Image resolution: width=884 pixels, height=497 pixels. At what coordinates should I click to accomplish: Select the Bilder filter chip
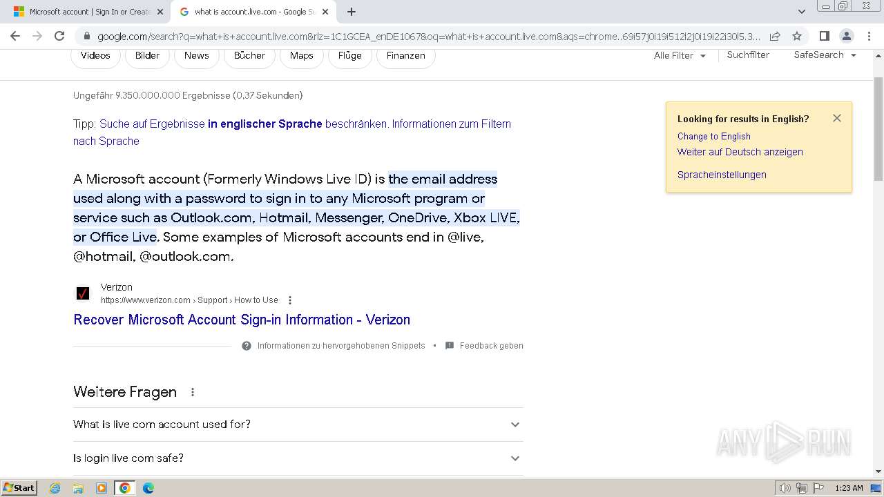pyautogui.click(x=147, y=55)
